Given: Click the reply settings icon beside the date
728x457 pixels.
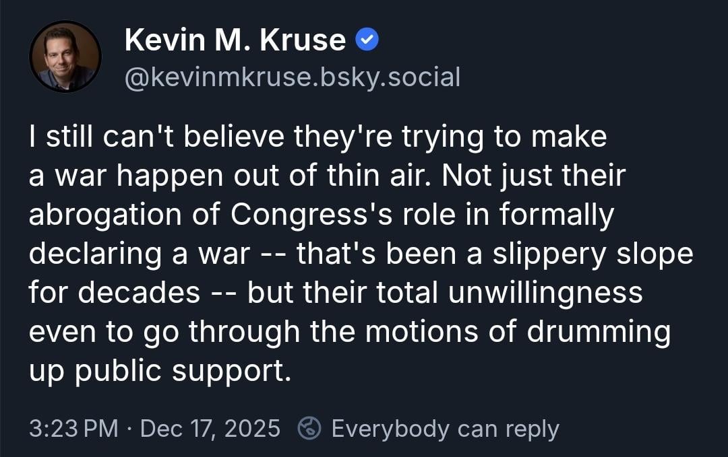Looking at the screenshot, I should 309,428.
